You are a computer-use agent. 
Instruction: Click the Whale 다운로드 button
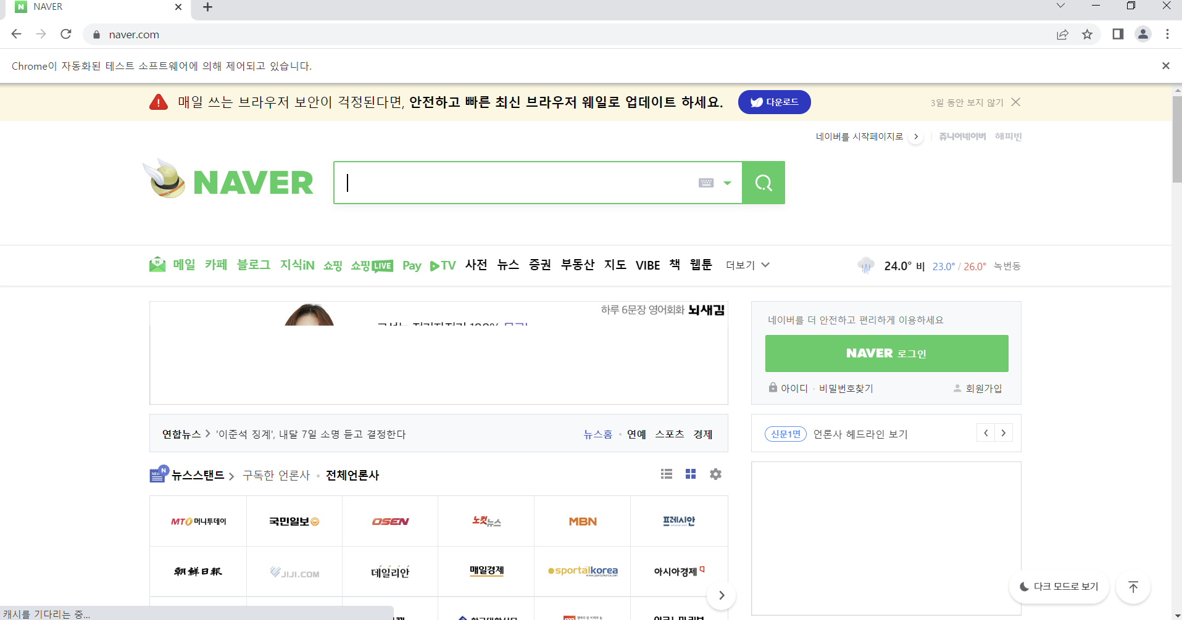(775, 102)
